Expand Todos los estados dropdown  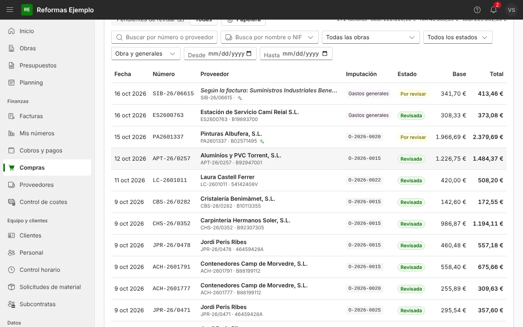pyautogui.click(x=458, y=37)
